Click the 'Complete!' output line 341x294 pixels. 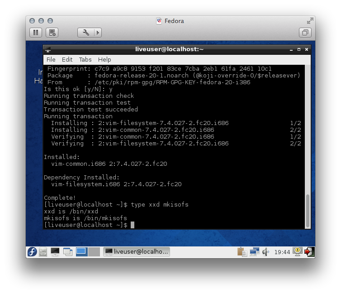(x=60, y=198)
